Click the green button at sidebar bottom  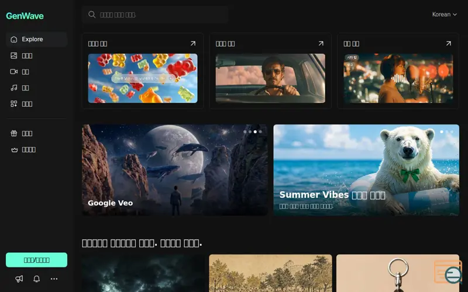[36, 260]
